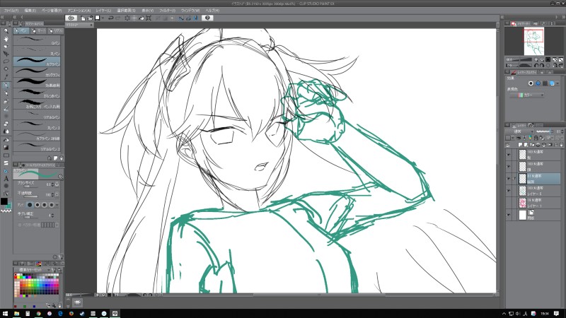Click the Help question mark icon
The height and width of the screenshot is (318, 566).
pos(207,18)
